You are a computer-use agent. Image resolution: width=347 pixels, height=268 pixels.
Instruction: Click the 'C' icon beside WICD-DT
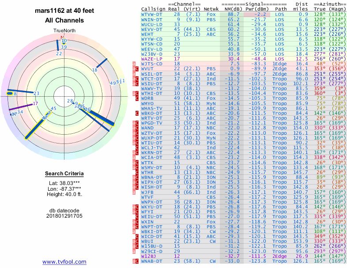point(138,236)
